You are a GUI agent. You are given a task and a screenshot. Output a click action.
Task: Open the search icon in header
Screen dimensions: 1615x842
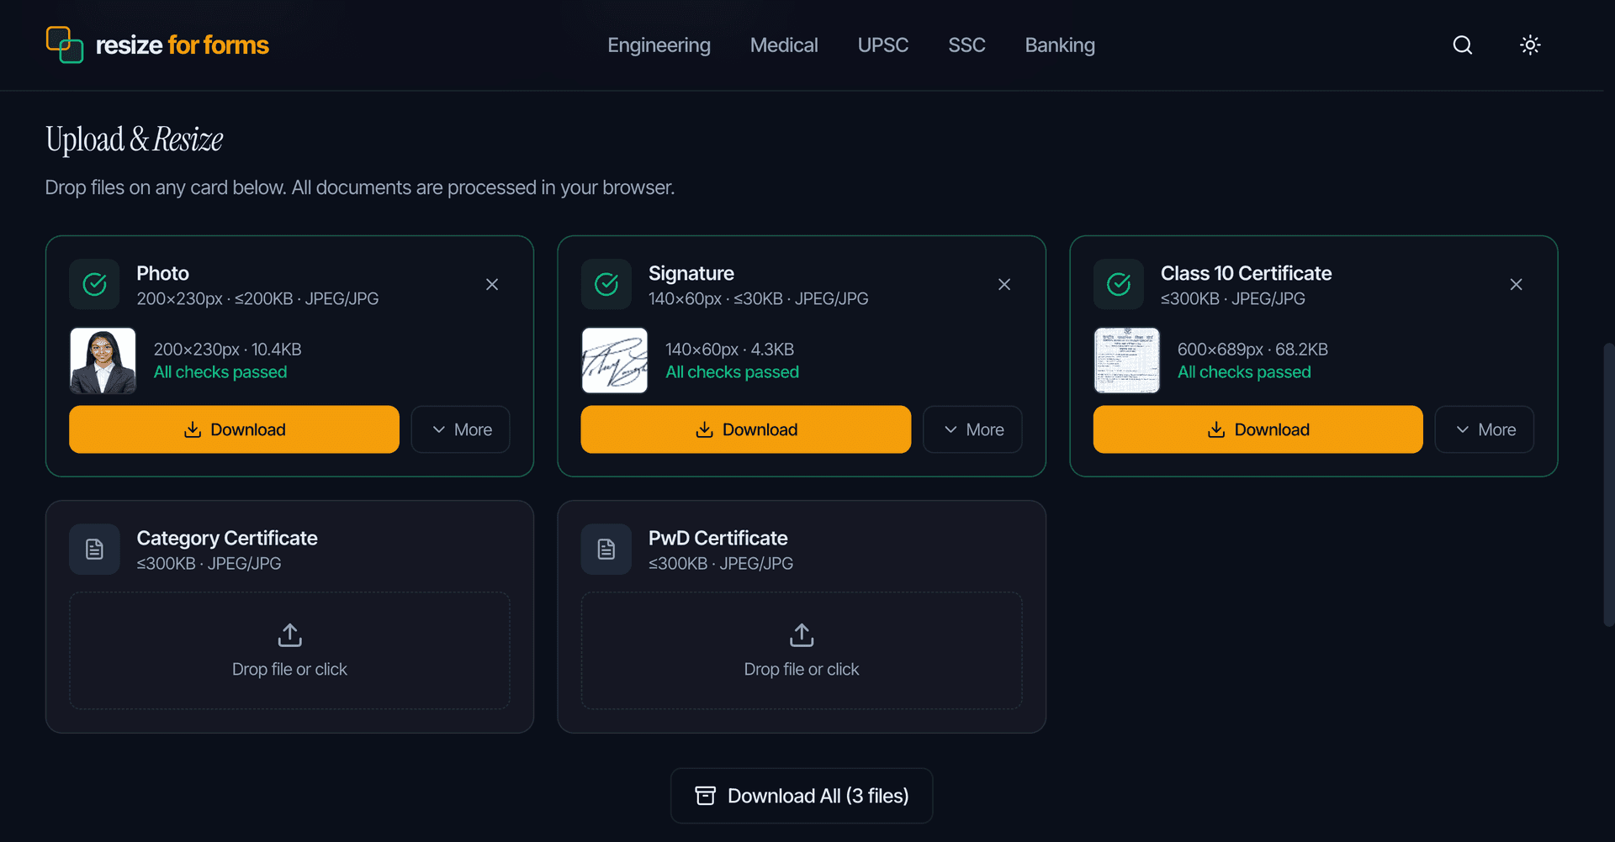(x=1463, y=45)
